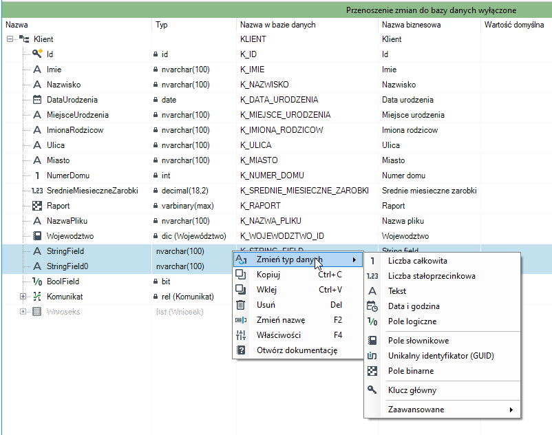The height and width of the screenshot is (435, 552).
Task: Open Zmień typ danych submenu
Action: [298, 259]
